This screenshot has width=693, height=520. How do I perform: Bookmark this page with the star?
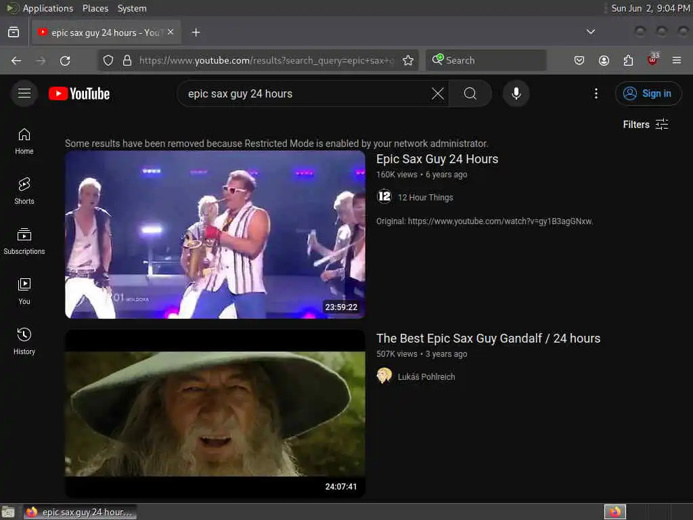coord(408,60)
